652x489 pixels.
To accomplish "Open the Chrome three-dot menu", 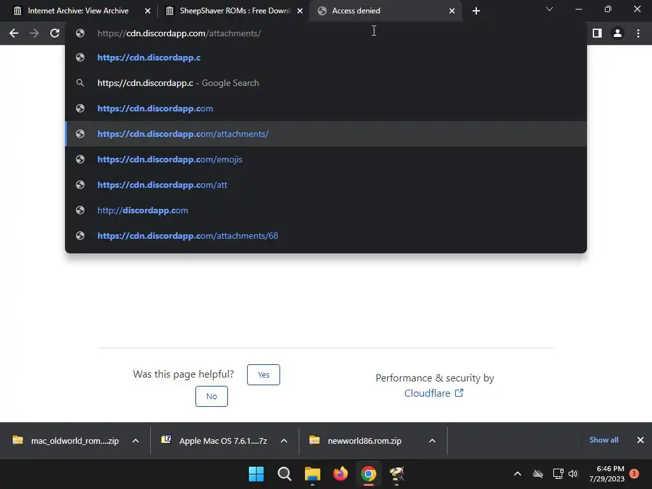I will pos(638,33).
